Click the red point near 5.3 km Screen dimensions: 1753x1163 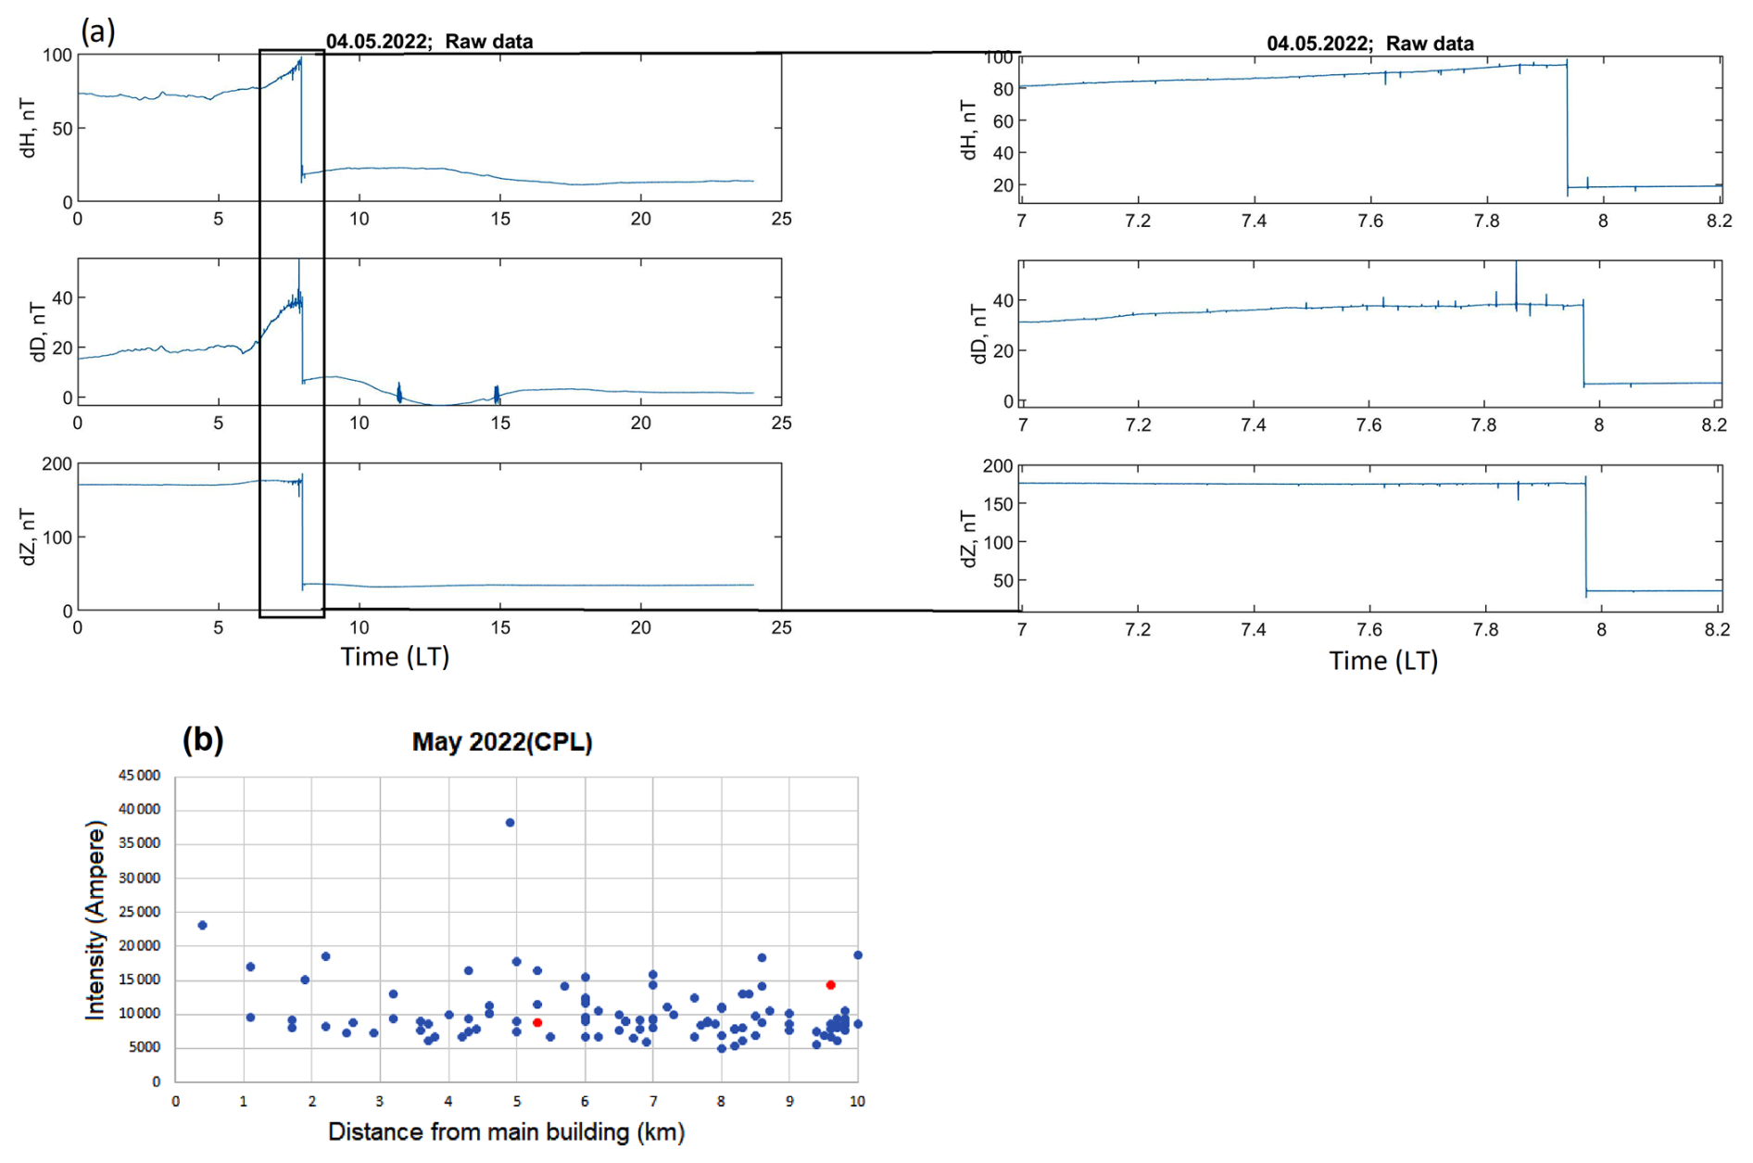(x=537, y=1022)
